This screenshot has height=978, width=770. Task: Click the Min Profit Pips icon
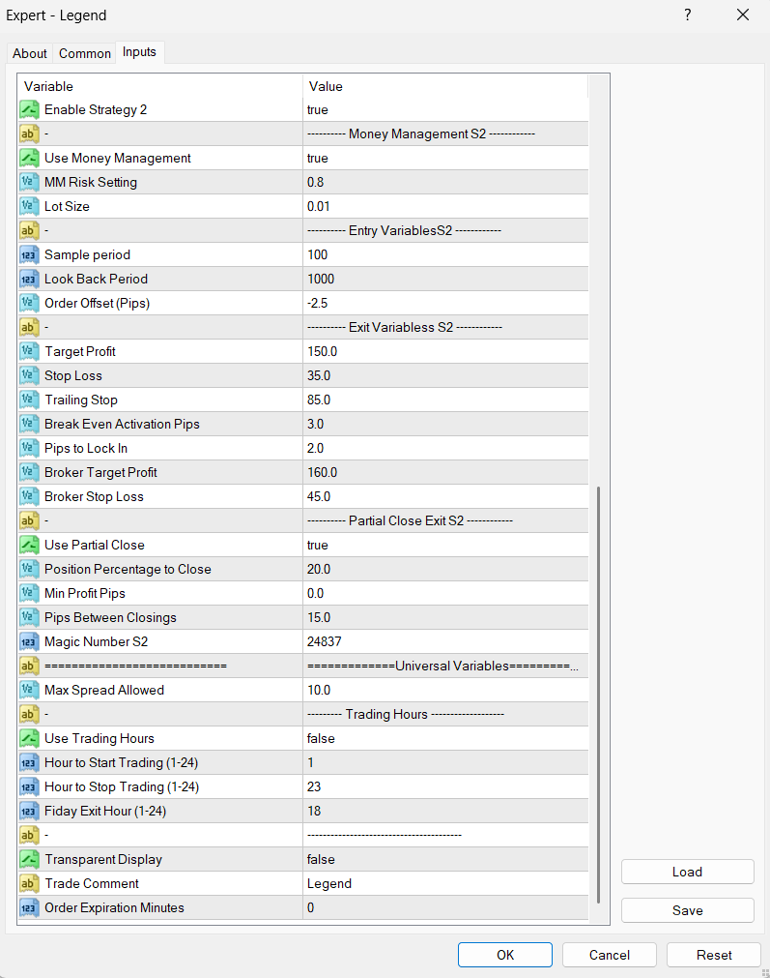[x=29, y=593]
